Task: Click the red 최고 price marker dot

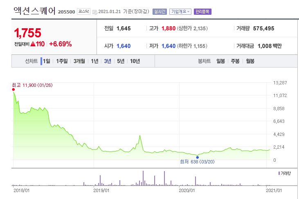Action: coord(13,89)
